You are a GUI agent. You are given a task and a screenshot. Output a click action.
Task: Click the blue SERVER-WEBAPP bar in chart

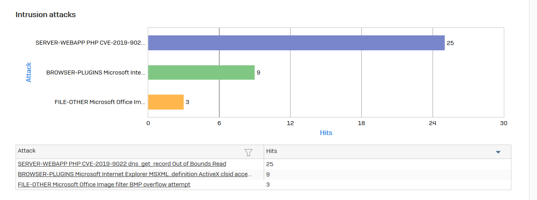[296, 43]
